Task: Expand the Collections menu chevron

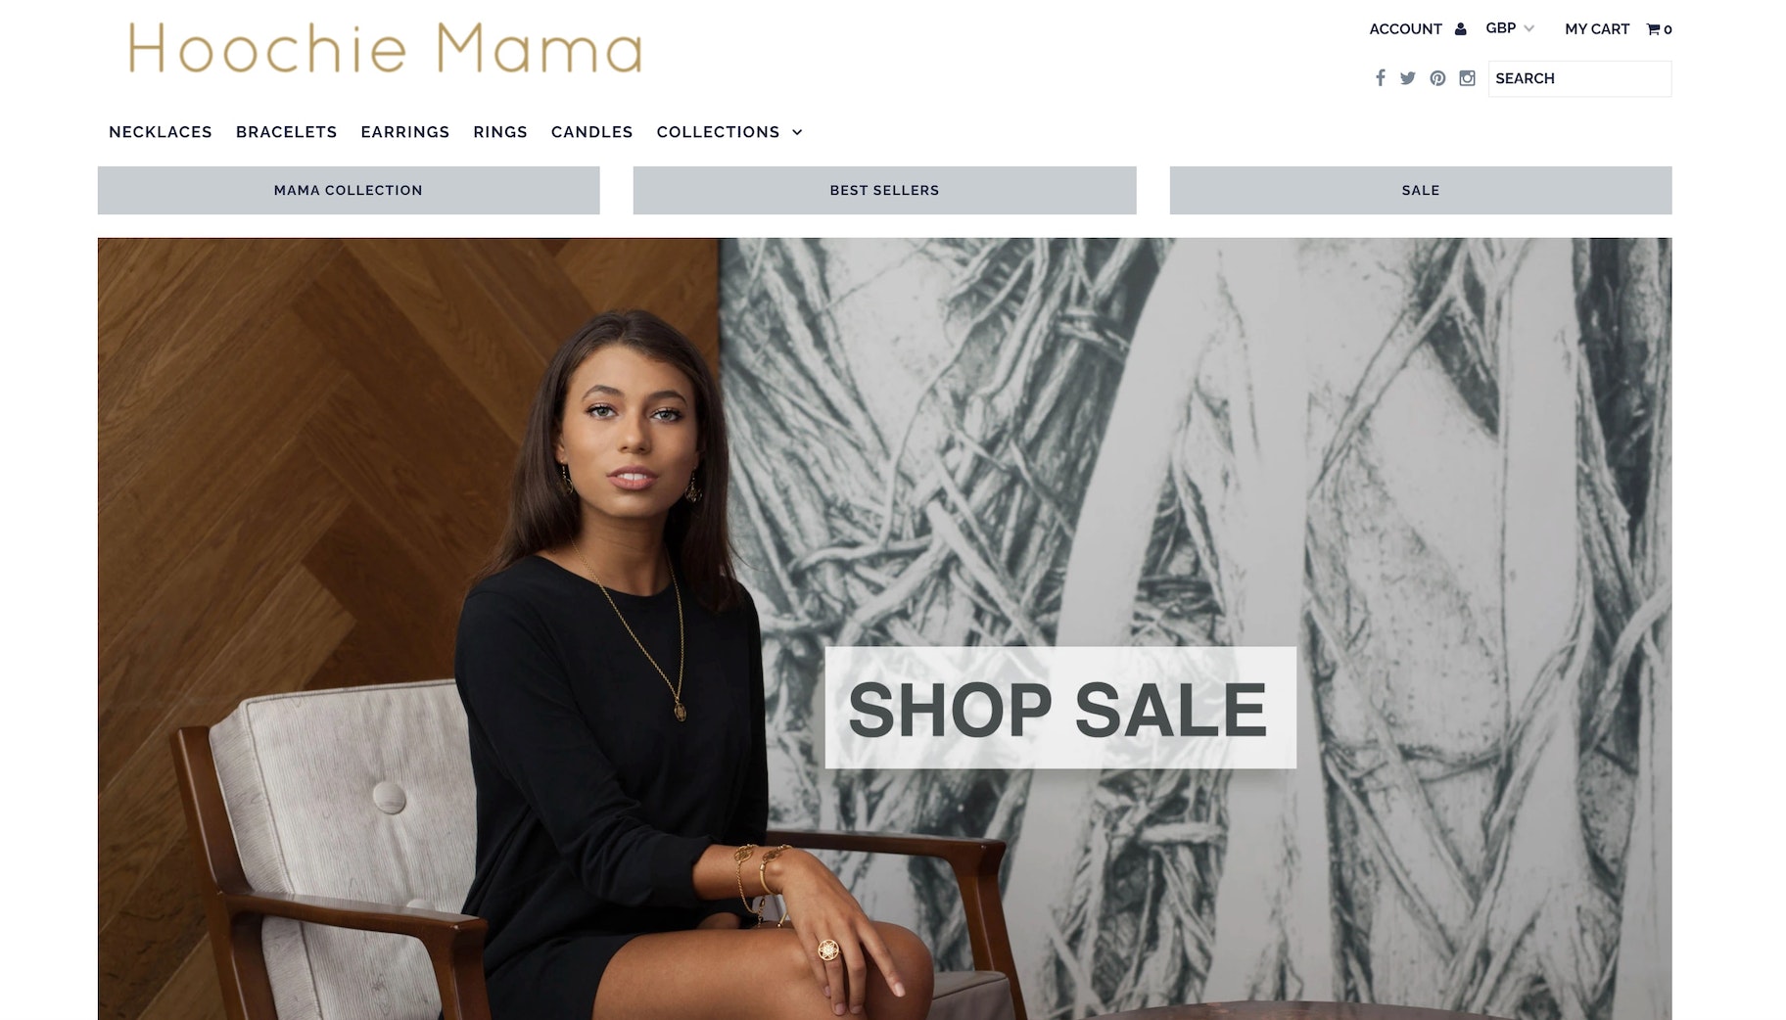Action: point(797,132)
